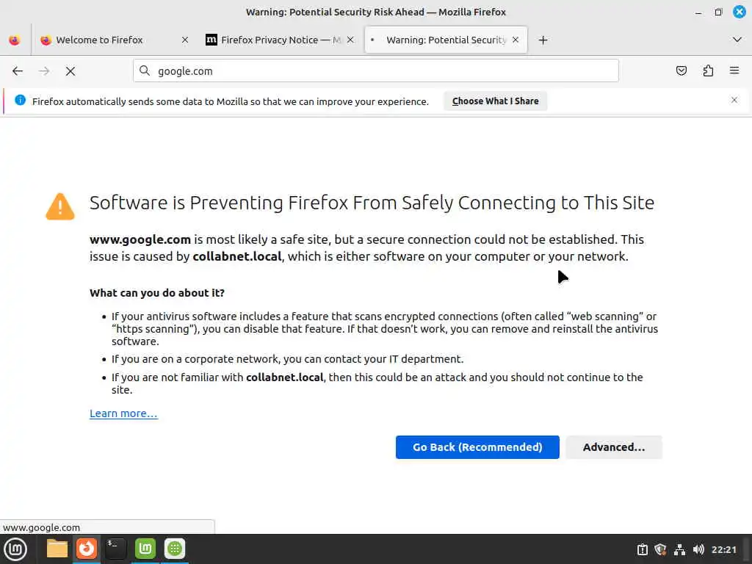Screen dimensions: 752x564
Task: Open a new tab
Action: [x=543, y=40]
